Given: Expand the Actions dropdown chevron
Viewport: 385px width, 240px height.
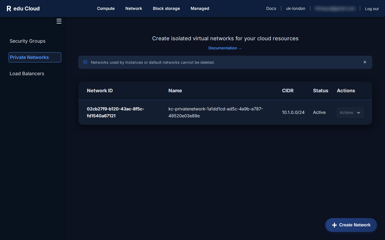Looking at the screenshot, I should 359,113.
